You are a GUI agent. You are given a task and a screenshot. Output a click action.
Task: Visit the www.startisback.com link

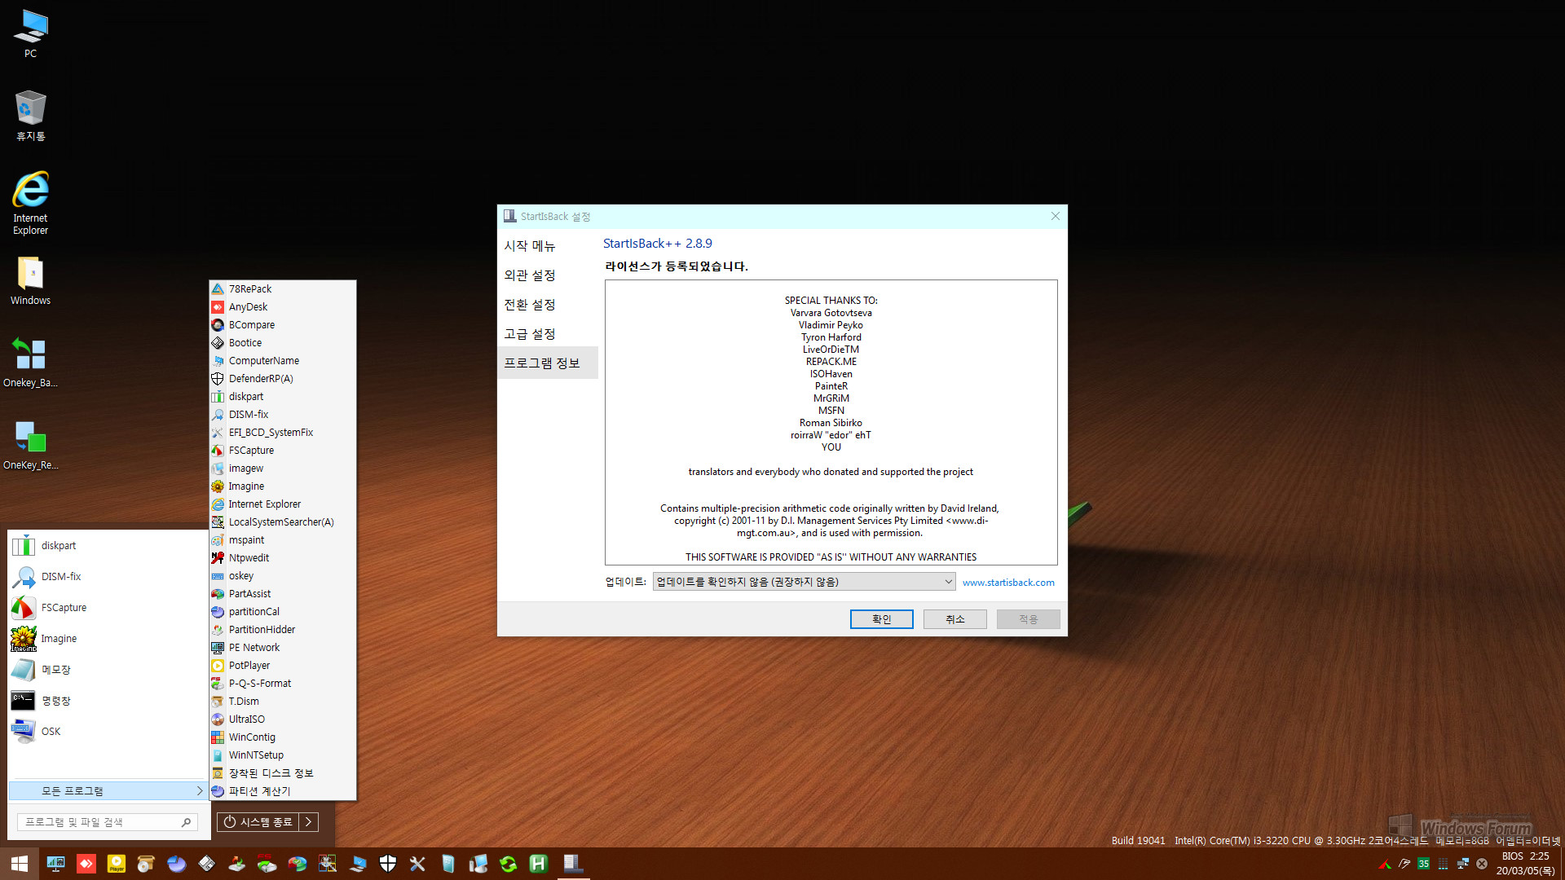point(1008,583)
